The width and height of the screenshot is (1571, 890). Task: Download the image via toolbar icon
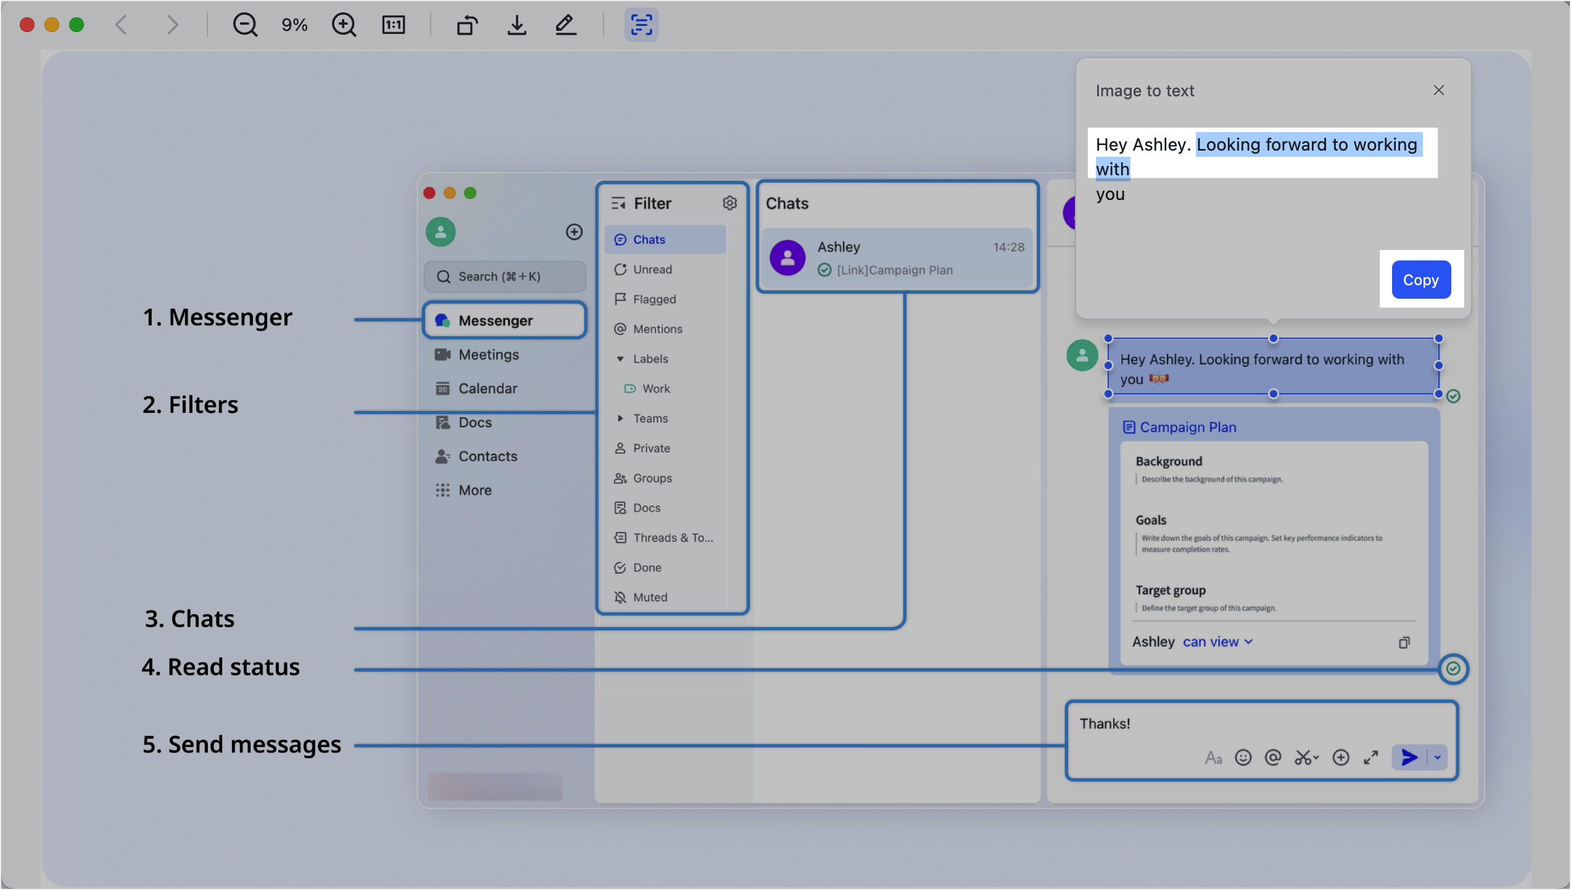click(x=516, y=25)
